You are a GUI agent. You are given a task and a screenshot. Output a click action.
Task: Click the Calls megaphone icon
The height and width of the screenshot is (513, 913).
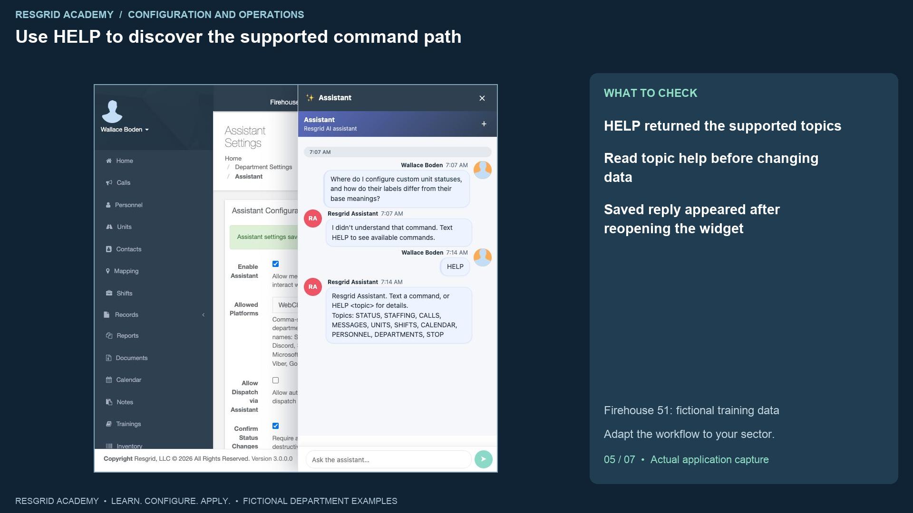tap(109, 183)
